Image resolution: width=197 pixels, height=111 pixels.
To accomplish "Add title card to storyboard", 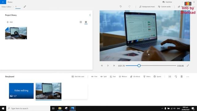I will point(78,76).
